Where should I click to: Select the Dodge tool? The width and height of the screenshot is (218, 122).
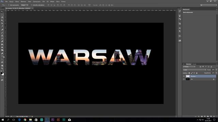2,50
